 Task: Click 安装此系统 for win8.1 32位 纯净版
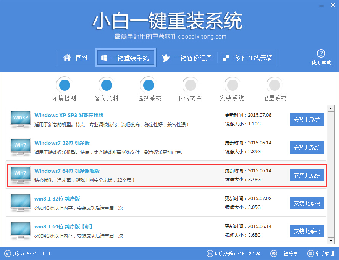click(x=307, y=203)
